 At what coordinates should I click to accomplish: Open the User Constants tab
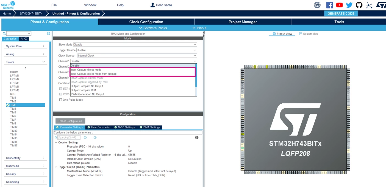pos(98,127)
